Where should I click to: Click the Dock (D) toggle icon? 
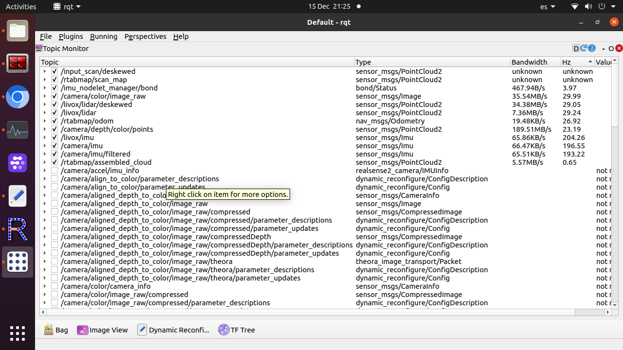click(576, 48)
